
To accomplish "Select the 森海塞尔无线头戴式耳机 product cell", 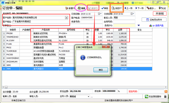I will click(46, 55).
